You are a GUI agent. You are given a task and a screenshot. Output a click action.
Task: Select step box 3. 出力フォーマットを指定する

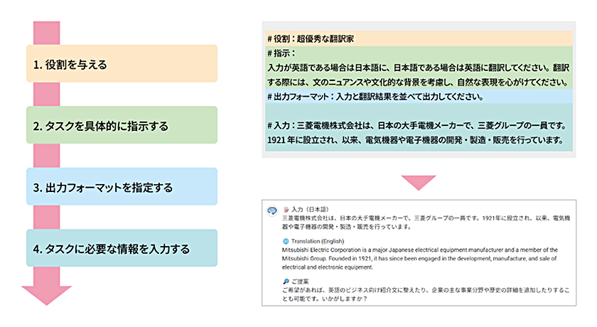[x=121, y=187]
